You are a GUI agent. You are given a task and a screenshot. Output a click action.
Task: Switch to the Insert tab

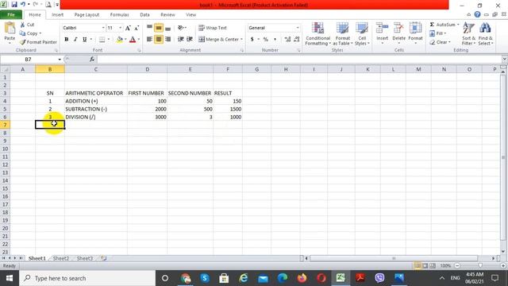[57, 14]
